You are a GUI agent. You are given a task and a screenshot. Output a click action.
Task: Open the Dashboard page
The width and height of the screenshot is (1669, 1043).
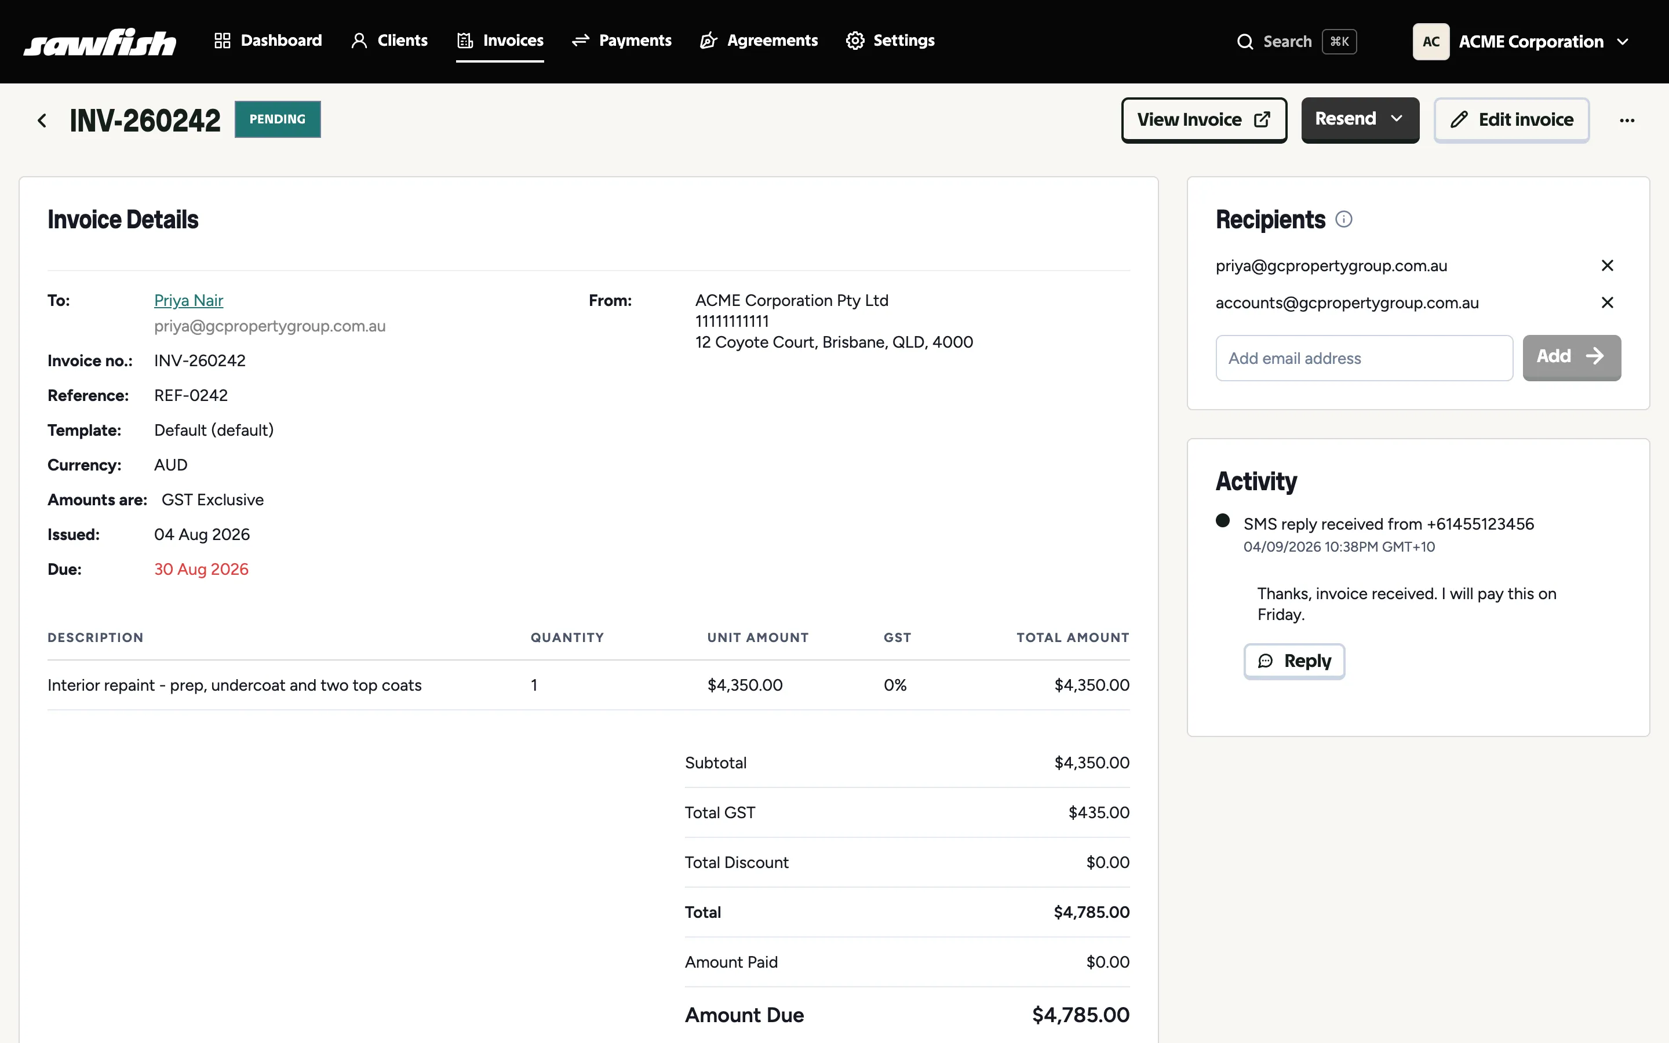click(x=268, y=41)
